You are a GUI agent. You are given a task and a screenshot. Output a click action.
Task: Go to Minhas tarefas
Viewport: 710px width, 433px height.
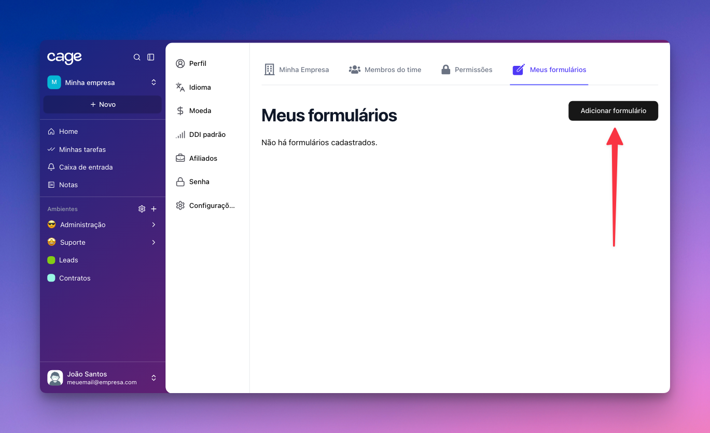coord(82,149)
